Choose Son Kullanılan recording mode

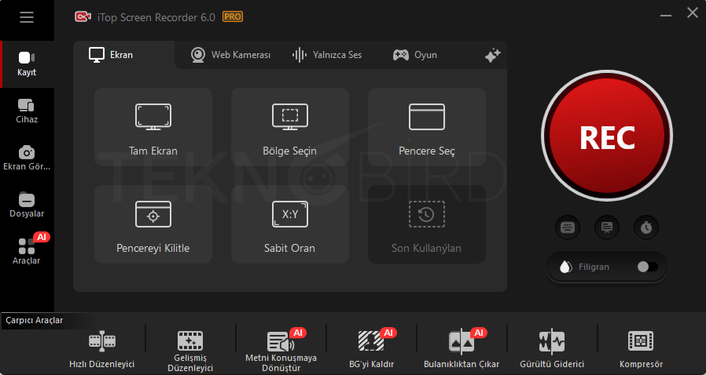pyautogui.click(x=427, y=224)
